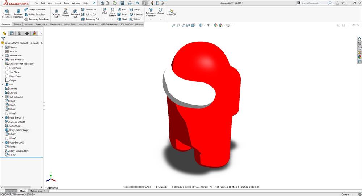Switch to the PropertyManager panel tab
Viewport: 362px width, 196px height.
[x=12, y=33]
